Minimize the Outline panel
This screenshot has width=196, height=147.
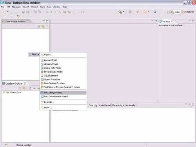tap(189, 21)
